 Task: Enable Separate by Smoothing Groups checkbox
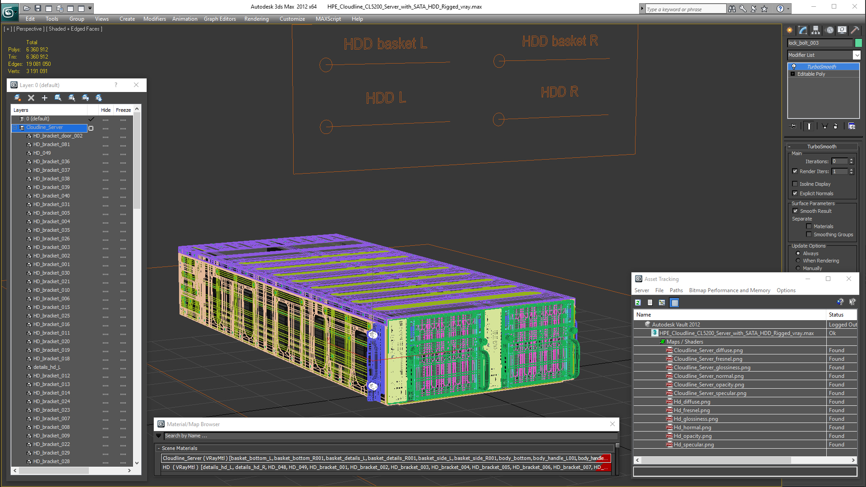pos(809,234)
